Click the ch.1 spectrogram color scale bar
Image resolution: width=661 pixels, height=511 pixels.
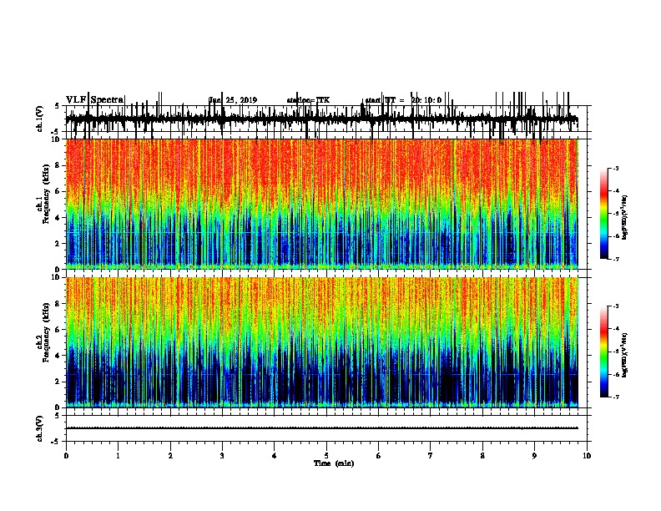603,213
